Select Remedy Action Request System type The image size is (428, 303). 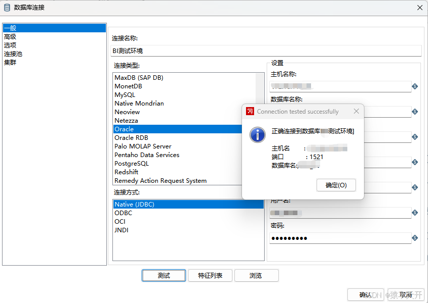click(x=177, y=180)
